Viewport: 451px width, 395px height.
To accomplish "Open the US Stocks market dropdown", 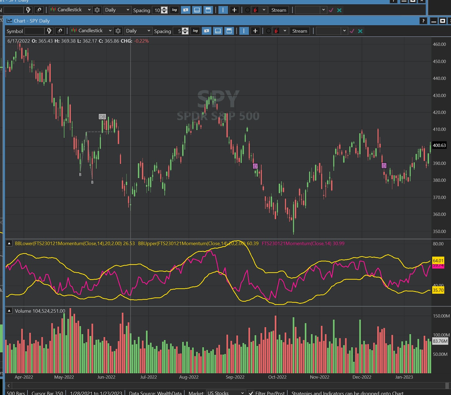I will click(226, 393).
